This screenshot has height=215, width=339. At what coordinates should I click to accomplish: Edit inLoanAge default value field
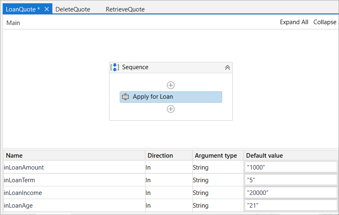pyautogui.click(x=291, y=205)
